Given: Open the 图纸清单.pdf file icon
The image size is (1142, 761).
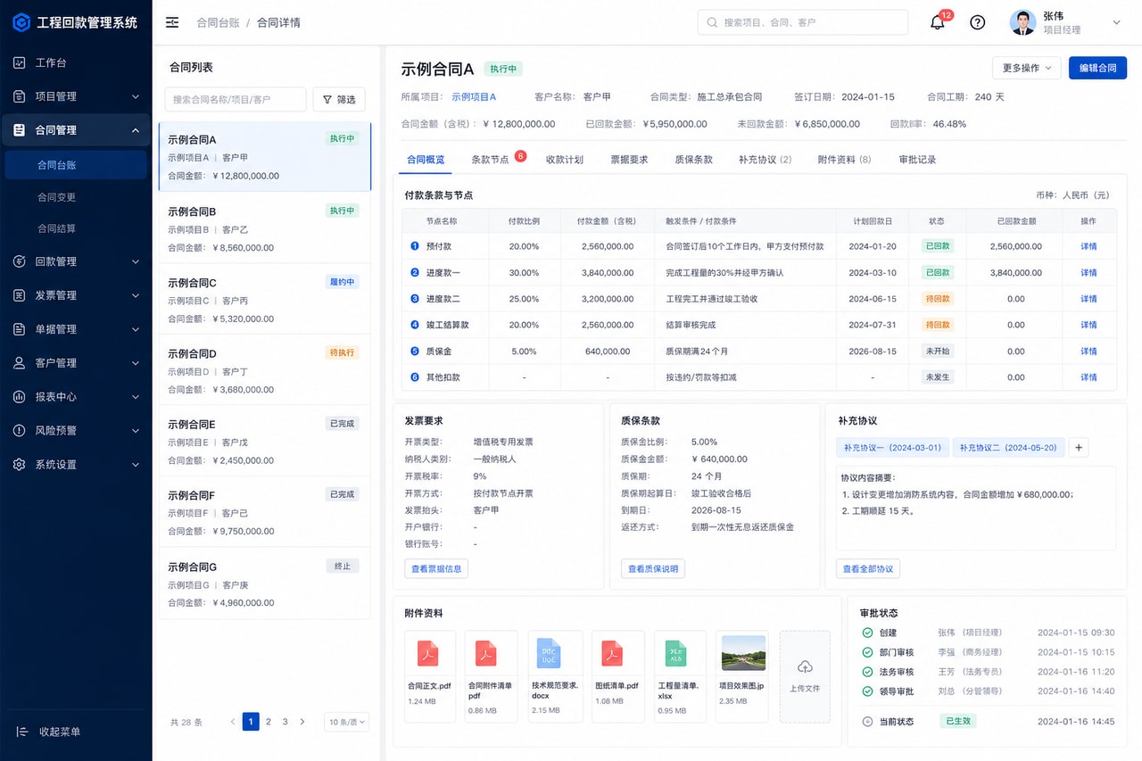Looking at the screenshot, I should pyautogui.click(x=611, y=653).
